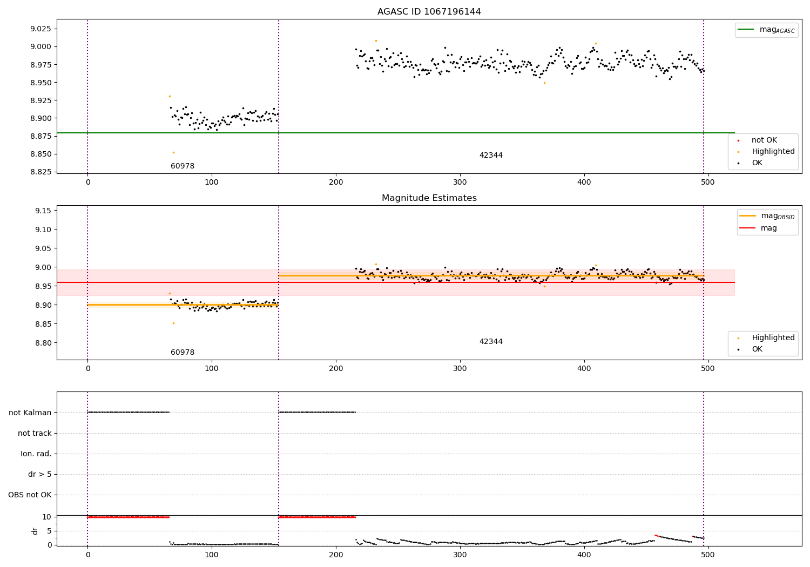Click the 'not track' axis label
This screenshot has width=810, height=567.
tap(35, 433)
